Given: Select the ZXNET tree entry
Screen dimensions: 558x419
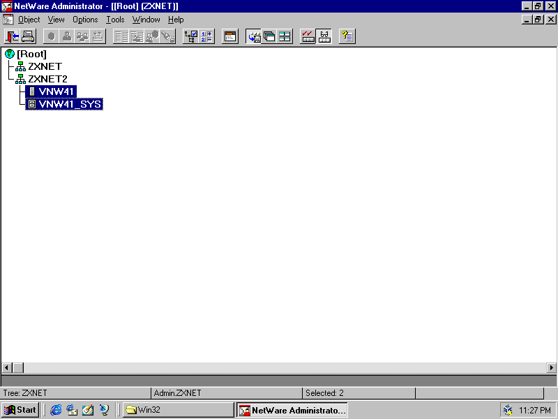Looking at the screenshot, I should click(x=45, y=66).
